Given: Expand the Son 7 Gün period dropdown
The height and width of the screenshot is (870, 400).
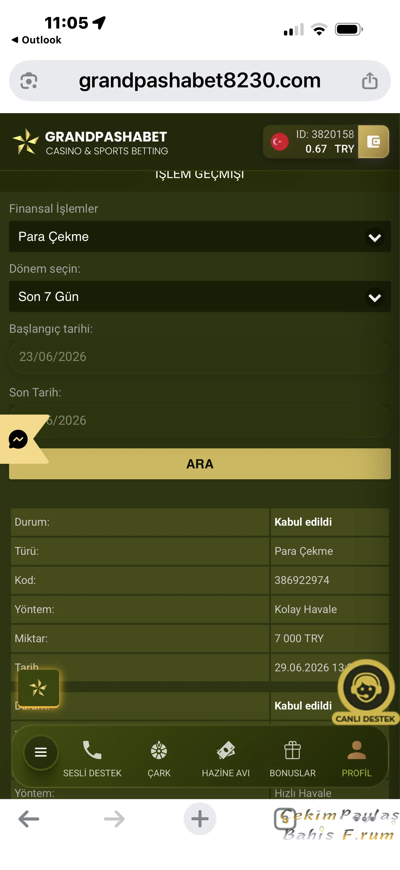Looking at the screenshot, I should pyautogui.click(x=200, y=297).
